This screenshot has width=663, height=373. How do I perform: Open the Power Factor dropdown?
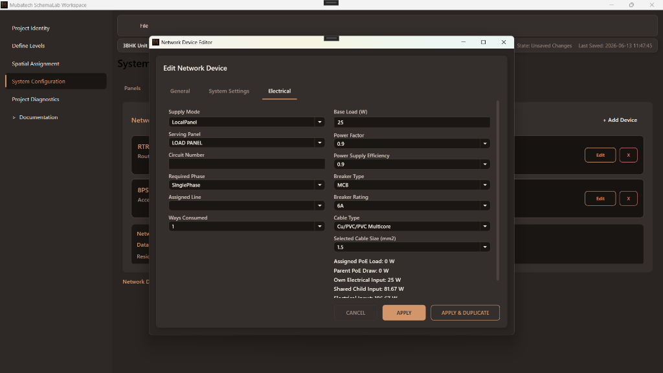click(412, 143)
